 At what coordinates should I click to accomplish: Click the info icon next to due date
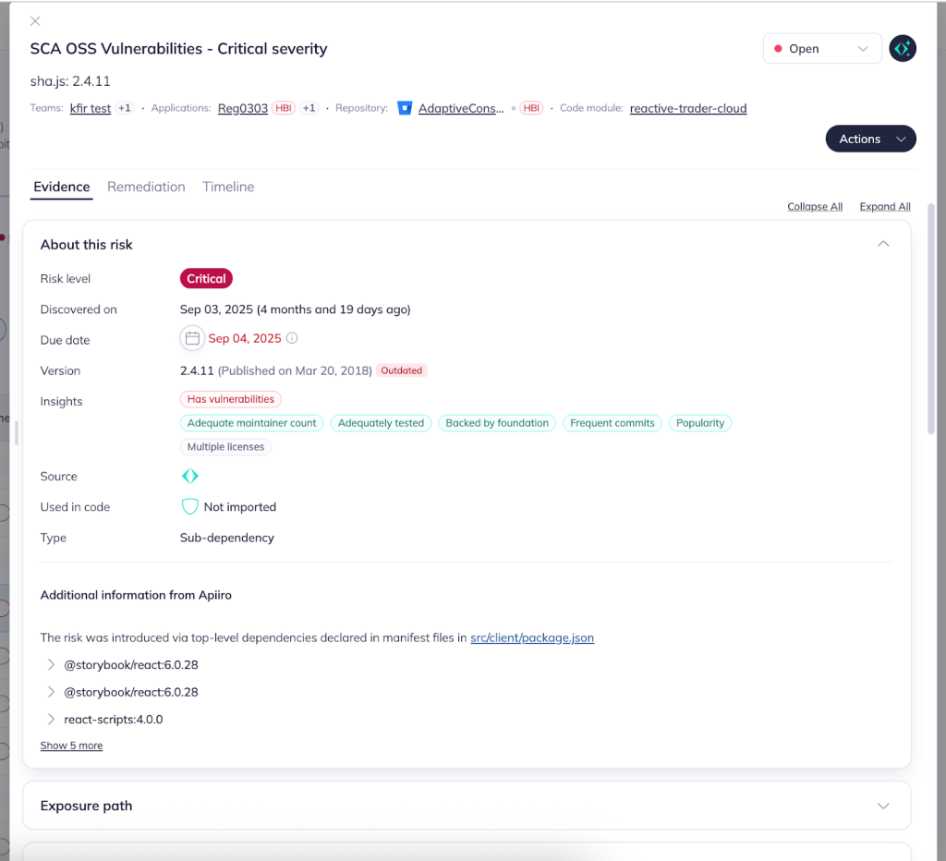click(x=292, y=339)
